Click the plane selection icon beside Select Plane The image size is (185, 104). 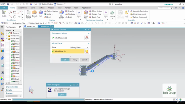(x=87, y=51)
